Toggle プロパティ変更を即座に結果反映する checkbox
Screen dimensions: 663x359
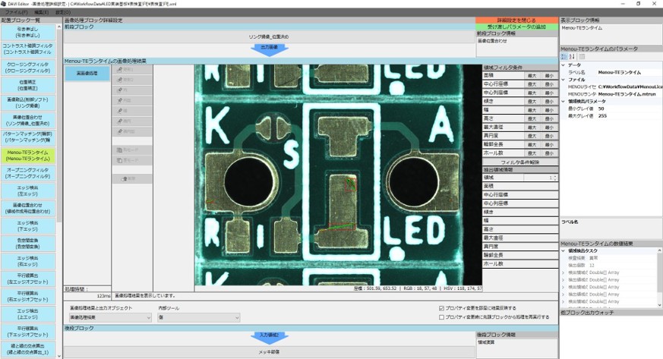pyautogui.click(x=442, y=309)
